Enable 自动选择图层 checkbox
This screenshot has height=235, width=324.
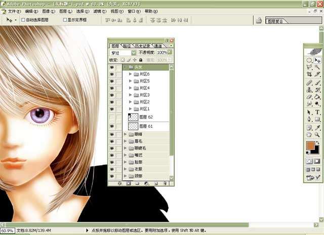point(23,20)
